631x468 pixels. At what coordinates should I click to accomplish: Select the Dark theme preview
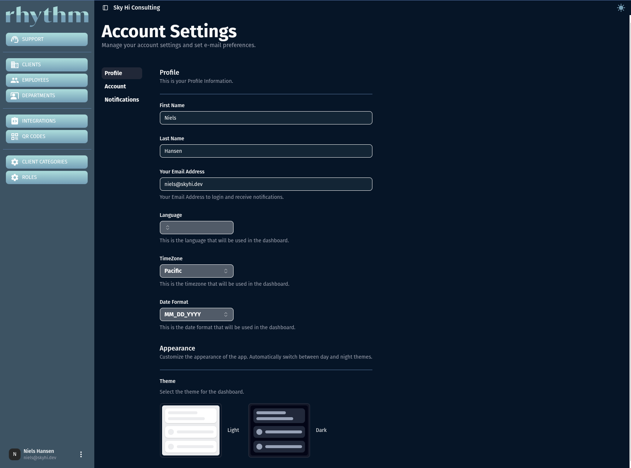pyautogui.click(x=279, y=430)
